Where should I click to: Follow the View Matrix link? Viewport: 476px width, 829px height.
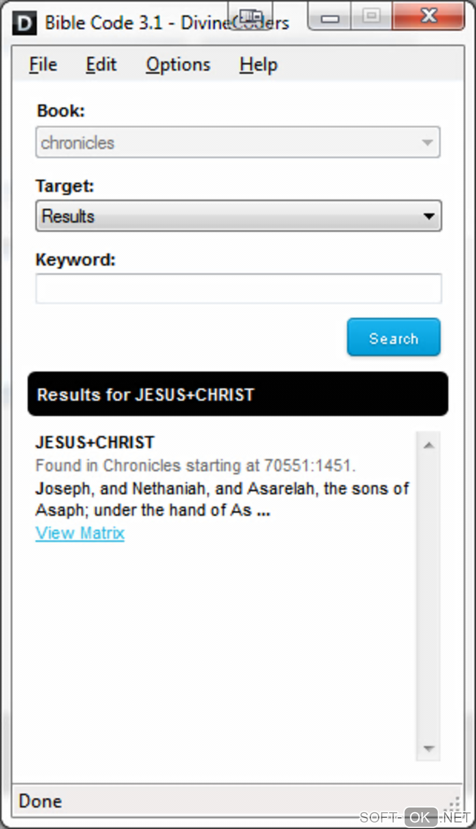[80, 533]
